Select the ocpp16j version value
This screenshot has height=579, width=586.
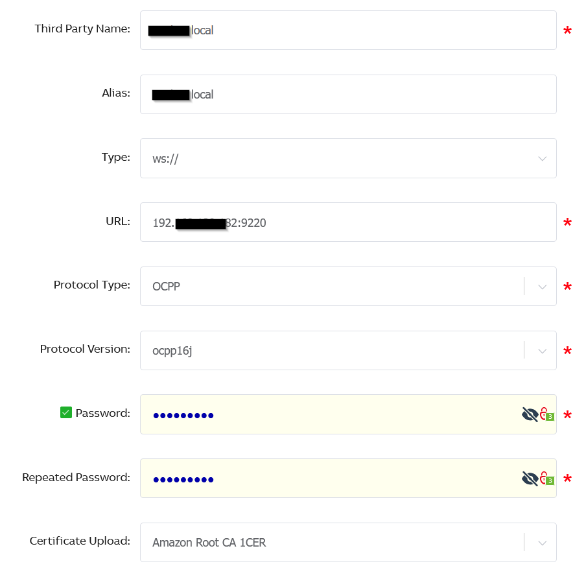172,351
